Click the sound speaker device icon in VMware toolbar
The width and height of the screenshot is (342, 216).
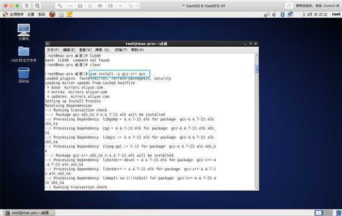point(100,6)
